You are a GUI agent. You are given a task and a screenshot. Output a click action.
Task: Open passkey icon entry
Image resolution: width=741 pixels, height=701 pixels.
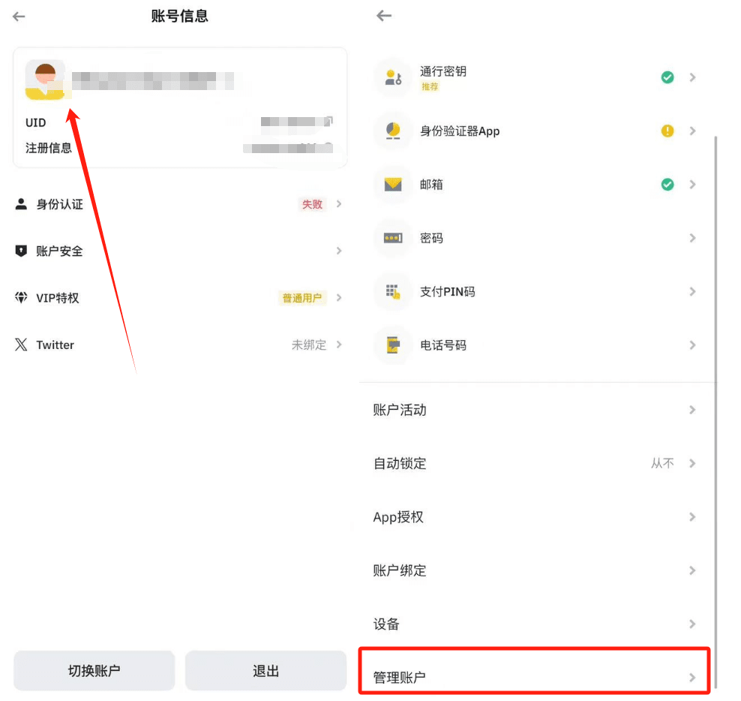pos(393,77)
